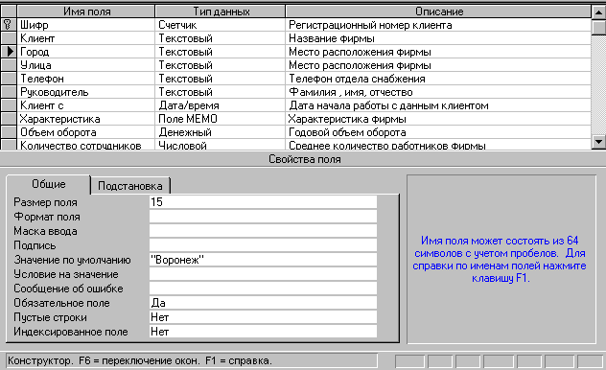Click the Пустые строки value Нет
Screen dimensions: 606x370
[x=263, y=317]
